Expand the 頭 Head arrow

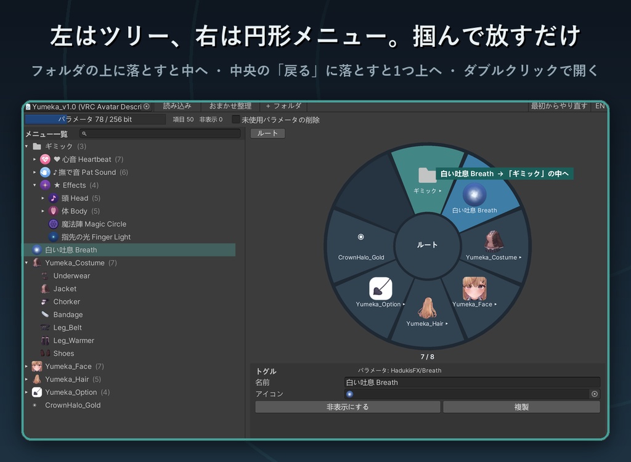(x=43, y=198)
